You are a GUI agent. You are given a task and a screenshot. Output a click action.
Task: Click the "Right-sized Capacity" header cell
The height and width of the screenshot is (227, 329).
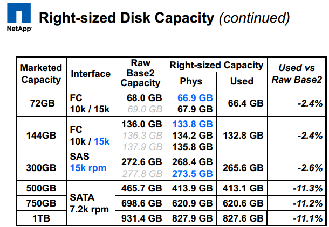(x=216, y=65)
